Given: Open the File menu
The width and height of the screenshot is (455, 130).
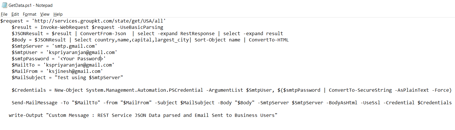Looking at the screenshot, I should click(x=4, y=14).
